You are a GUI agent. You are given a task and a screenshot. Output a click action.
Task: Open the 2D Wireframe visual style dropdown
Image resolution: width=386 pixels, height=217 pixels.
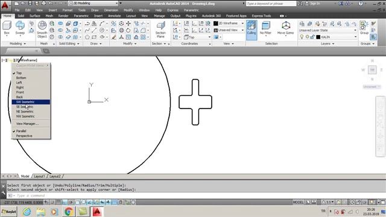[x=229, y=24]
